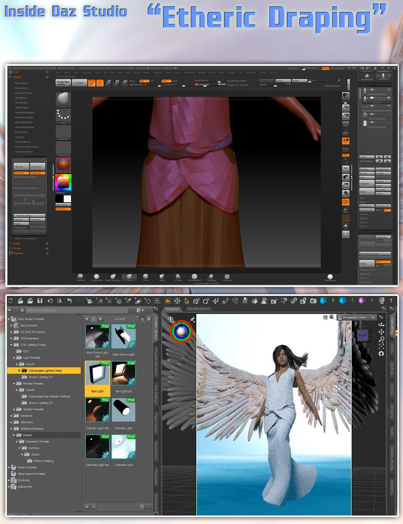Image resolution: width=403 pixels, height=524 pixels.
Task: Open the Content Library side tab
Action: coord(156,327)
